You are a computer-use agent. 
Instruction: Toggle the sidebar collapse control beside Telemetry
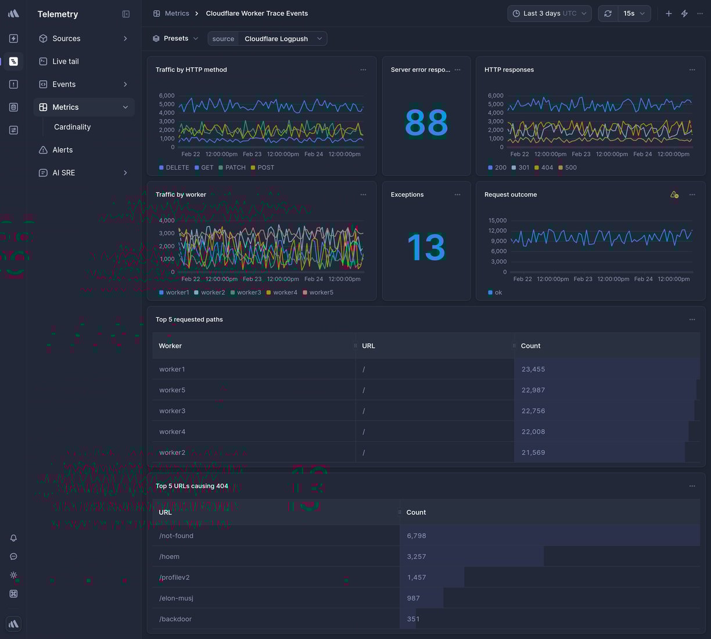tap(126, 14)
